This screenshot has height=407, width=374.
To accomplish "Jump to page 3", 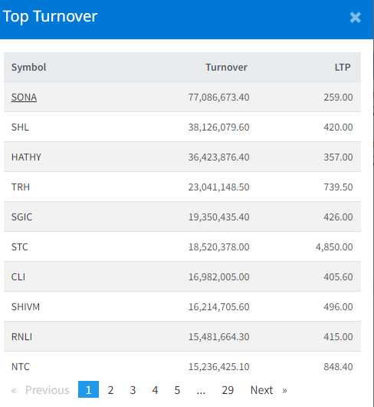I will click(x=133, y=389).
